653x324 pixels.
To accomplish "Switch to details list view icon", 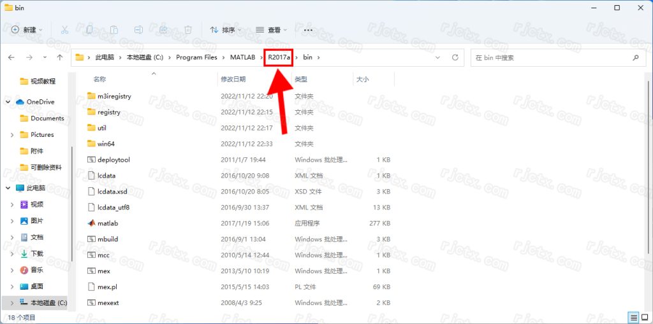I will [x=633, y=317].
